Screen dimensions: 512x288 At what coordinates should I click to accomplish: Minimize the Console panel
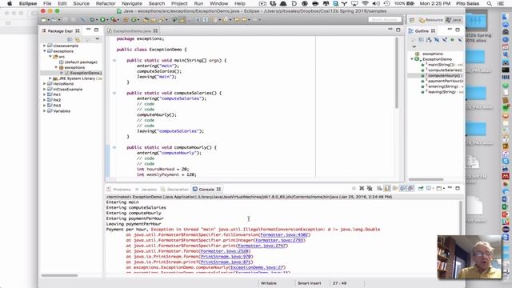point(450,188)
